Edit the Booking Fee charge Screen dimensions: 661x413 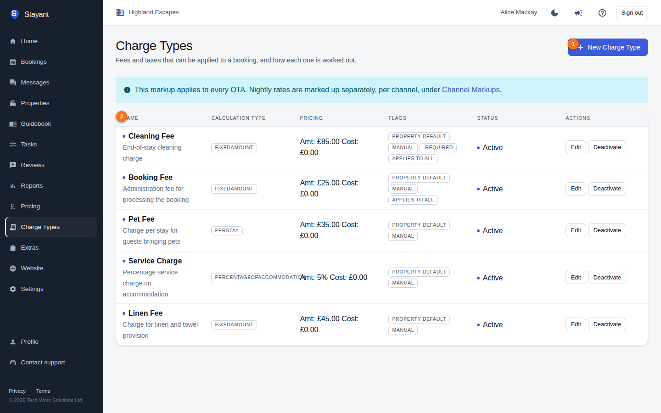tap(576, 189)
